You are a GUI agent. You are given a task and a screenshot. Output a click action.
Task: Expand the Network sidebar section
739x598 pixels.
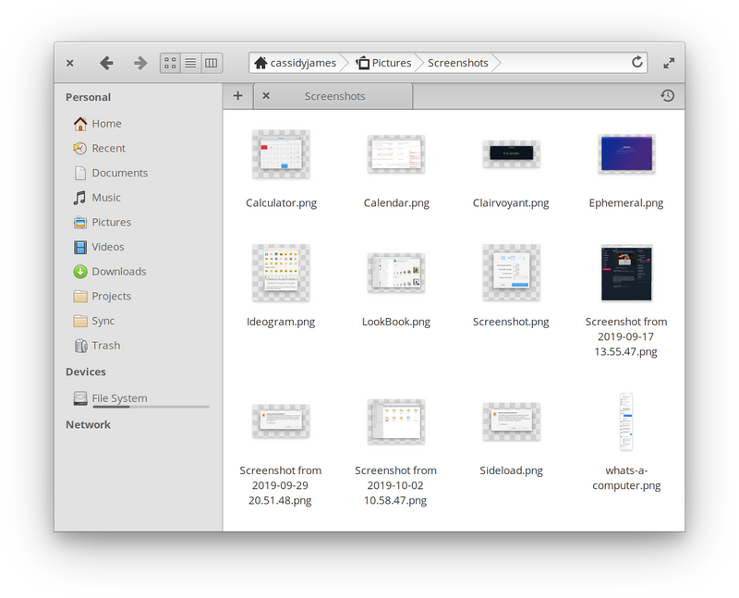(88, 424)
